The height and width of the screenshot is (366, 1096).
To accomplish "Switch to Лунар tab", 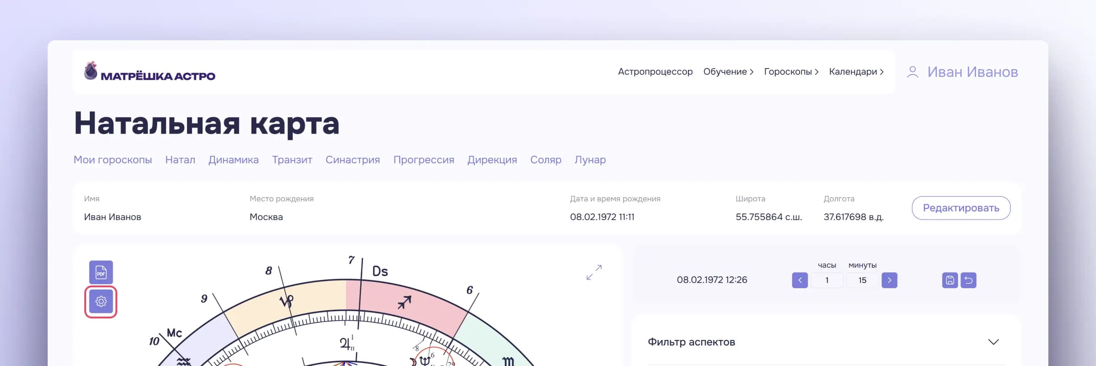I will [x=590, y=160].
